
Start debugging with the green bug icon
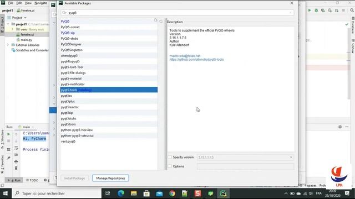click(x=316, y=11)
